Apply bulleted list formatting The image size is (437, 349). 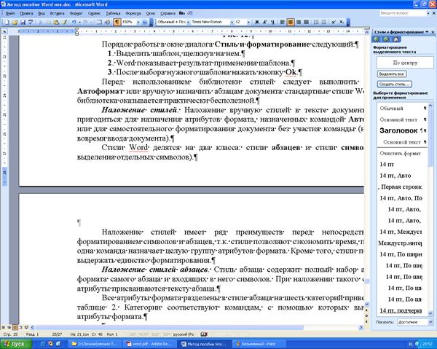tap(324, 22)
